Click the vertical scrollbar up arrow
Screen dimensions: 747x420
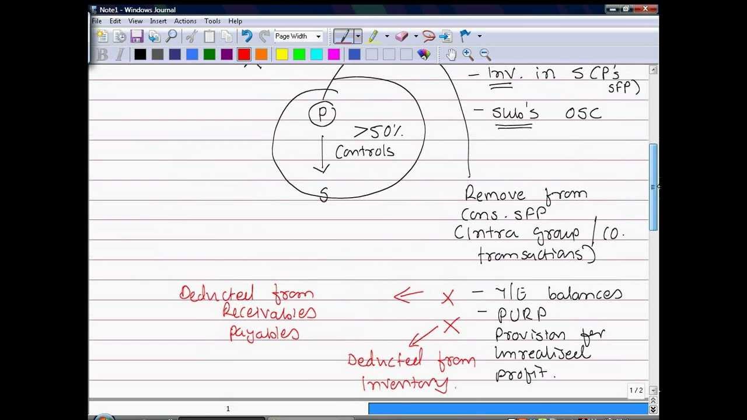point(653,70)
